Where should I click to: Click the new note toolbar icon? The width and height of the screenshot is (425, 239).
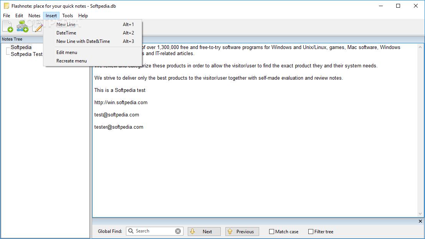[8, 26]
